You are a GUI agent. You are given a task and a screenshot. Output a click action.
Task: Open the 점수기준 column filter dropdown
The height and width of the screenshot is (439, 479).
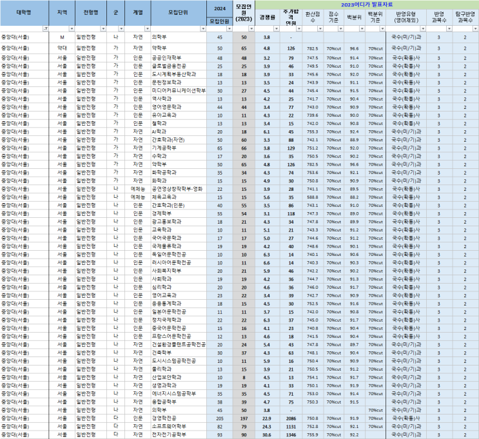tap(340, 29)
